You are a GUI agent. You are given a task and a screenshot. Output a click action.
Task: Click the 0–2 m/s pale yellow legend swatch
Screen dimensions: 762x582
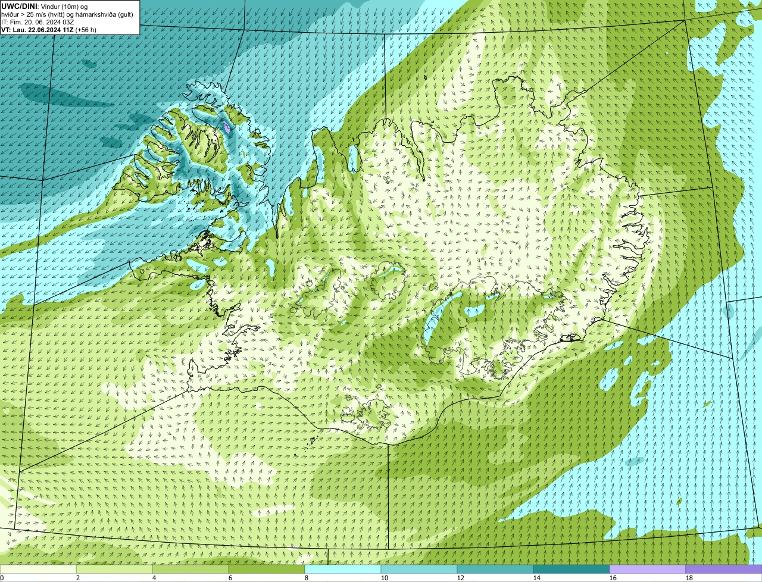coord(38,569)
